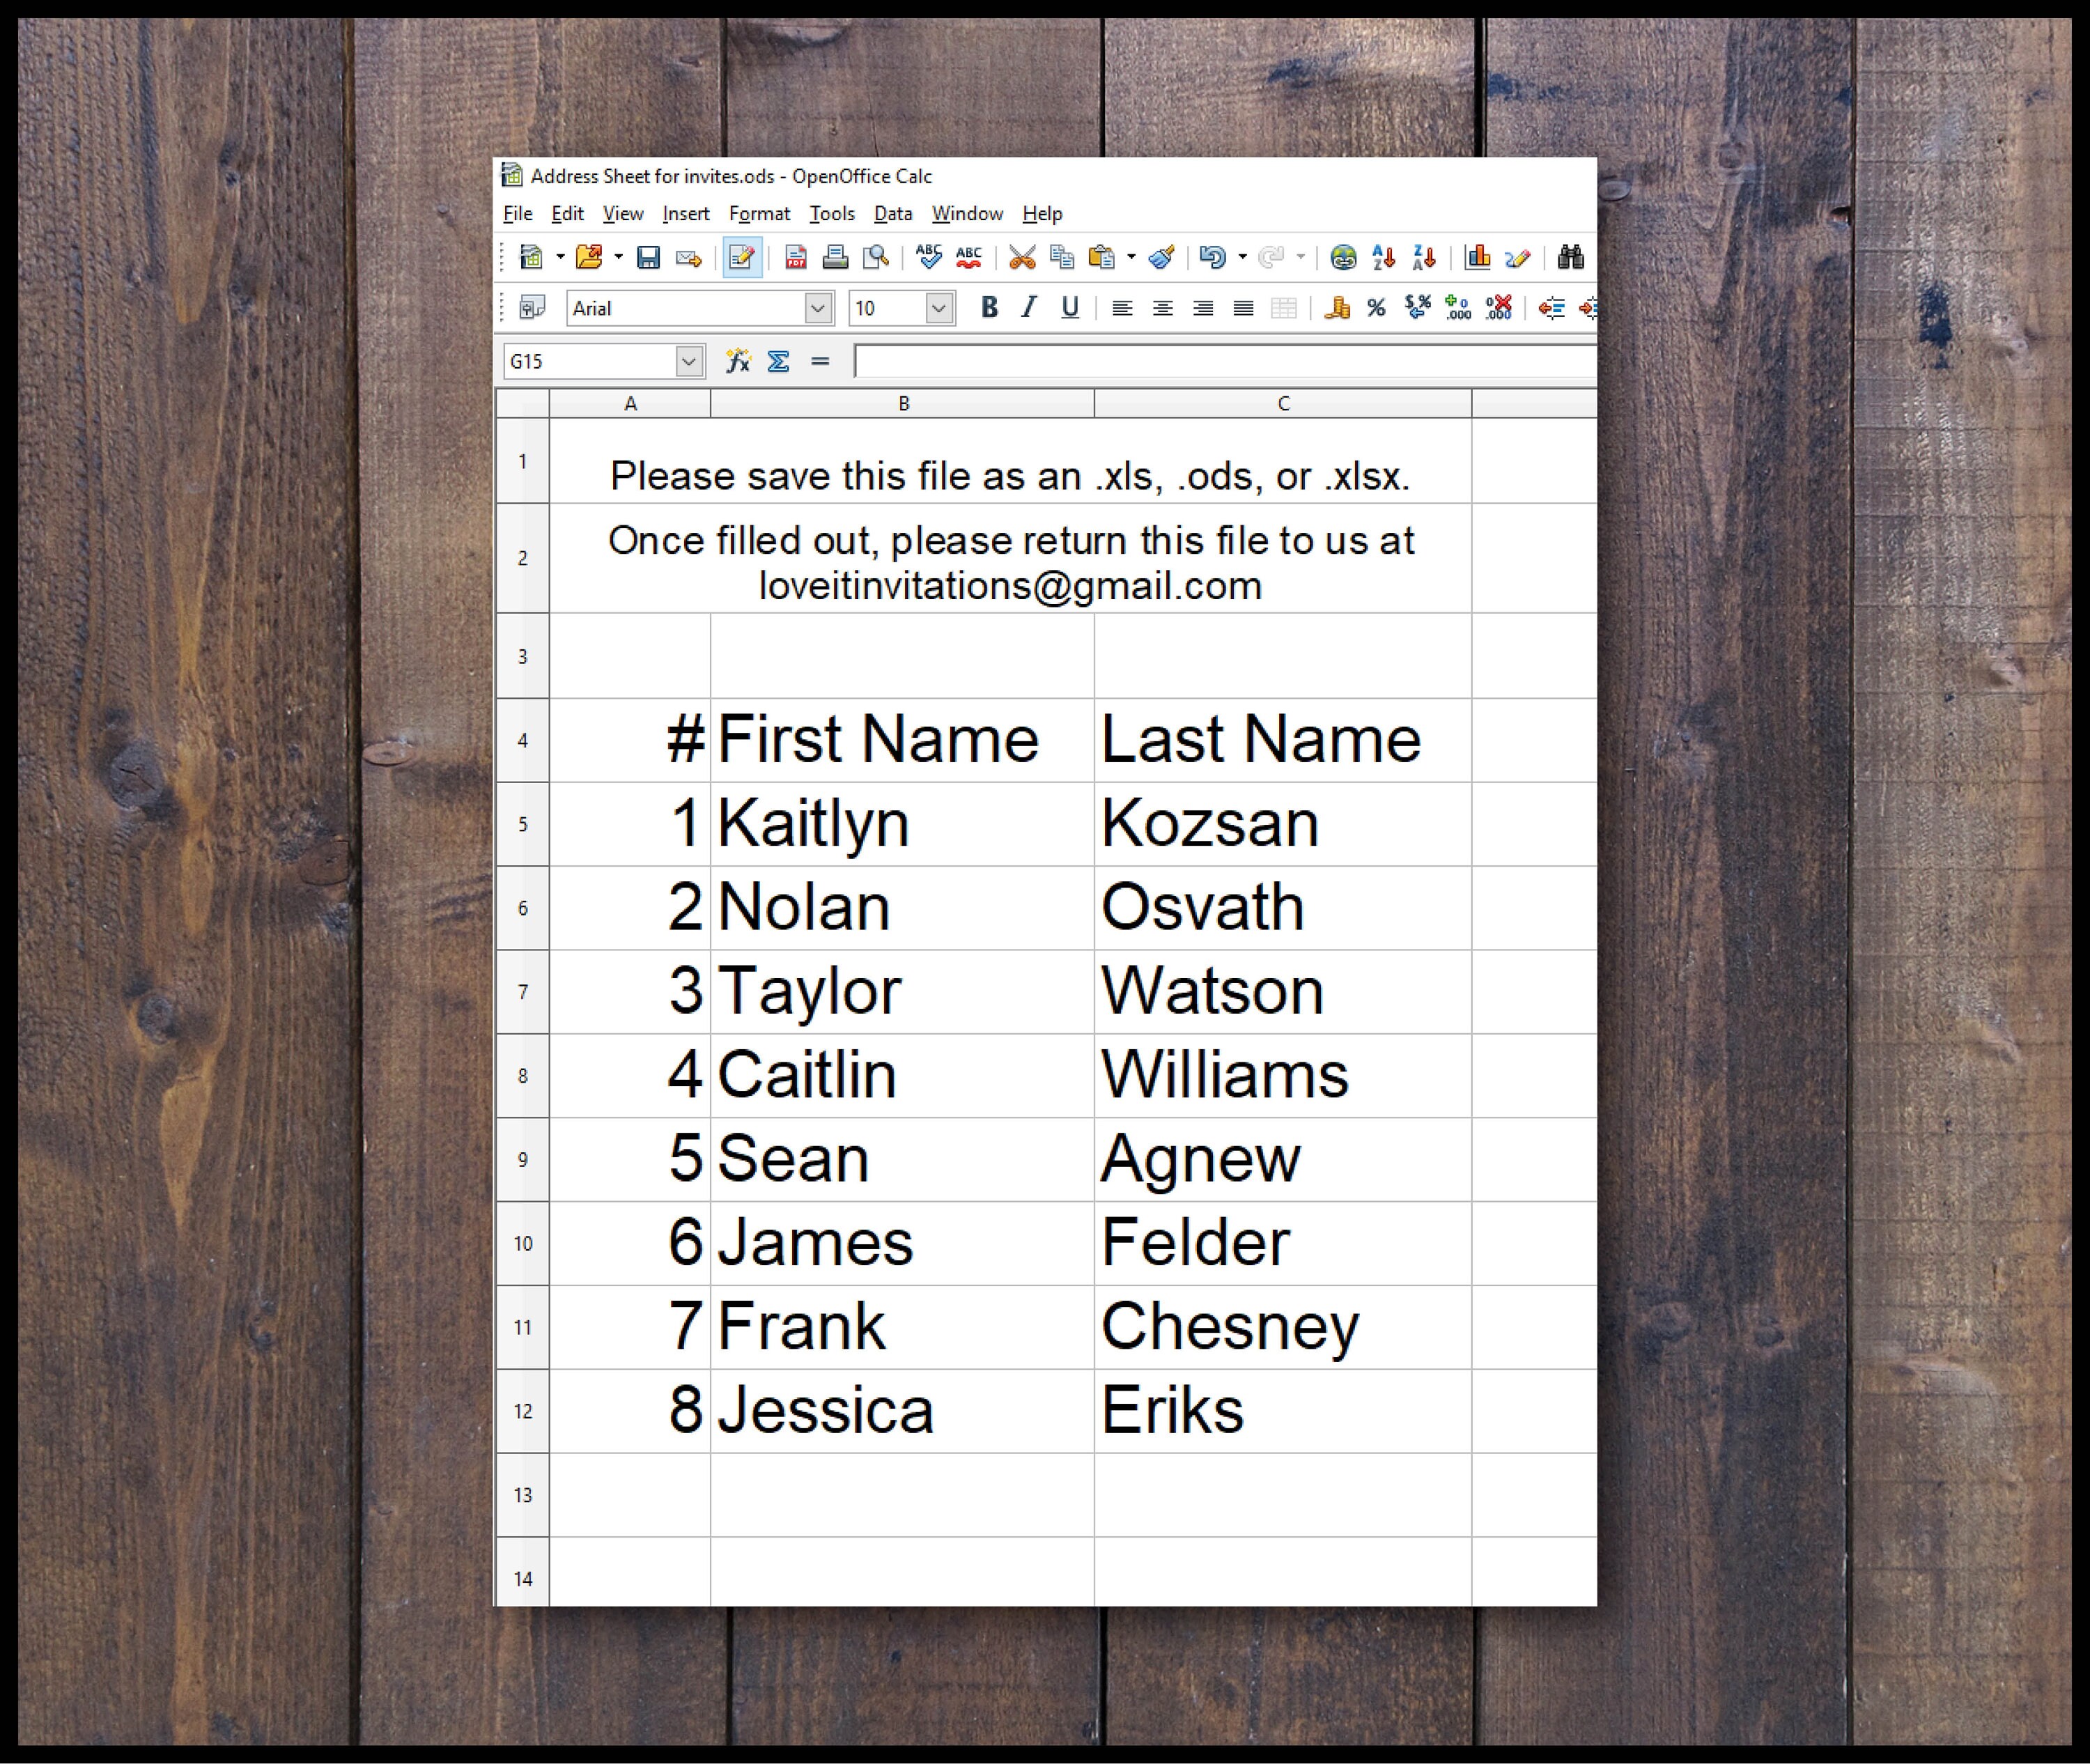Image resolution: width=2090 pixels, height=1764 pixels.
Task: Open the Insert Chart tool
Action: tap(1477, 258)
